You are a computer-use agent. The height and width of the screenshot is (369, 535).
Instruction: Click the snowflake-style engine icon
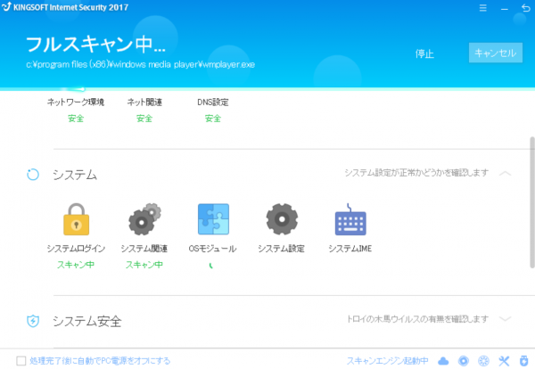tap(483, 361)
